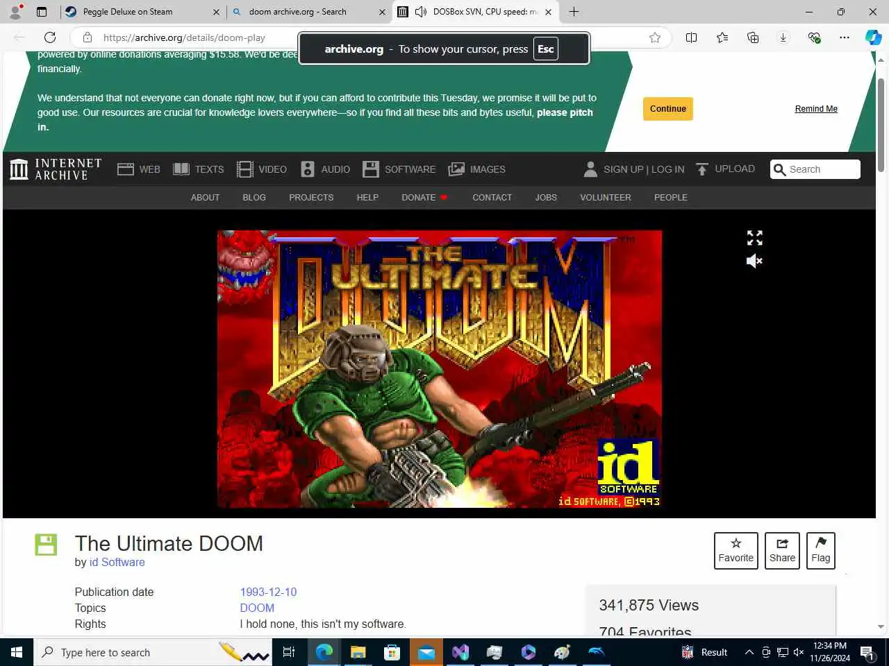Open browser Collections icon
The image size is (889, 666).
click(753, 37)
